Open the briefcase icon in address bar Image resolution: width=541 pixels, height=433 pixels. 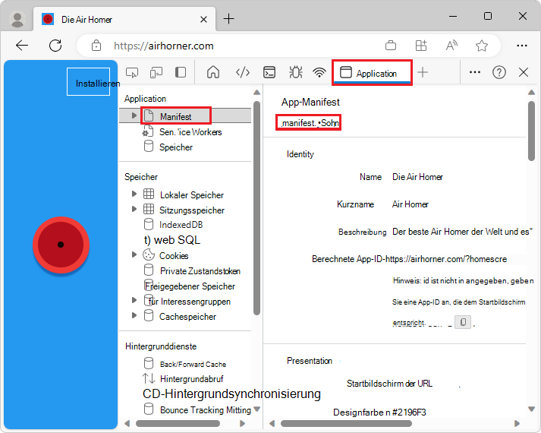391,46
